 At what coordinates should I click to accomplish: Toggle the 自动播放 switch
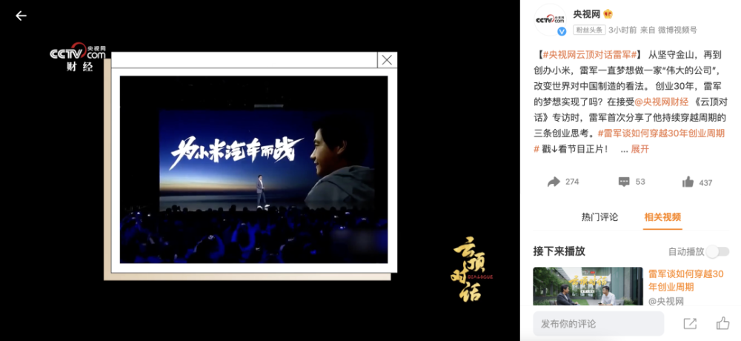(718, 251)
